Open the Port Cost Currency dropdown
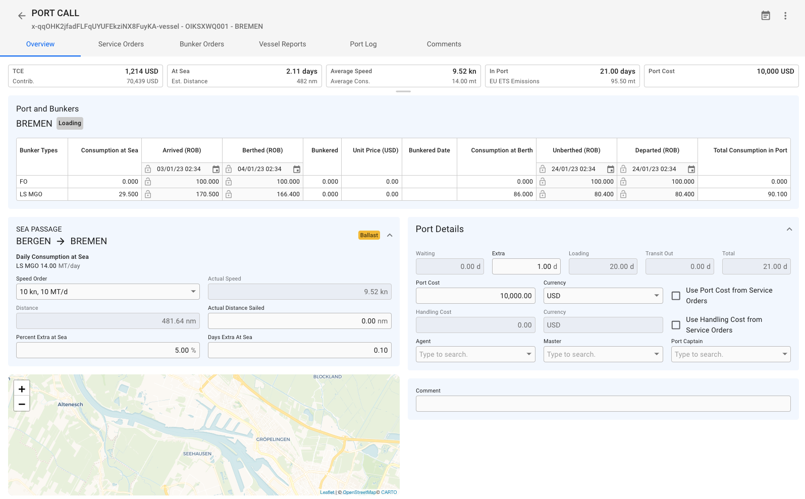Screen dimensions: 805x499 point(603,296)
